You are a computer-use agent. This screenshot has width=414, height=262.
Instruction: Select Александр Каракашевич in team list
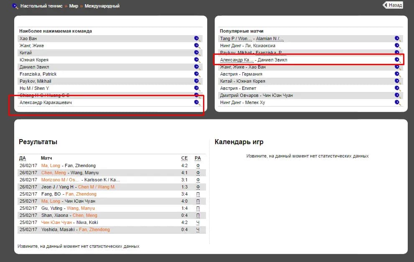pyautogui.click(x=46, y=102)
